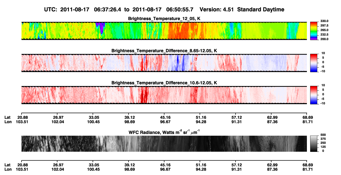341x175 pixels.
Task: Click the '265.0' colorbar label
Action: pos(325,30)
